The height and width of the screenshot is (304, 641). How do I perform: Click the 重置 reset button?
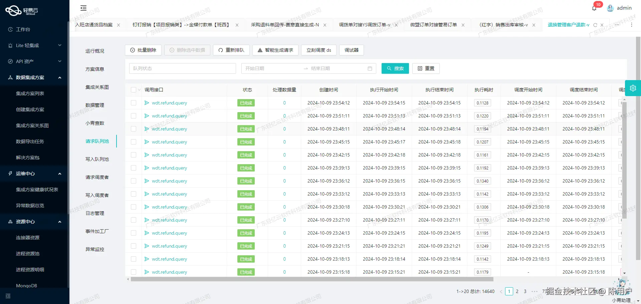[x=426, y=68]
